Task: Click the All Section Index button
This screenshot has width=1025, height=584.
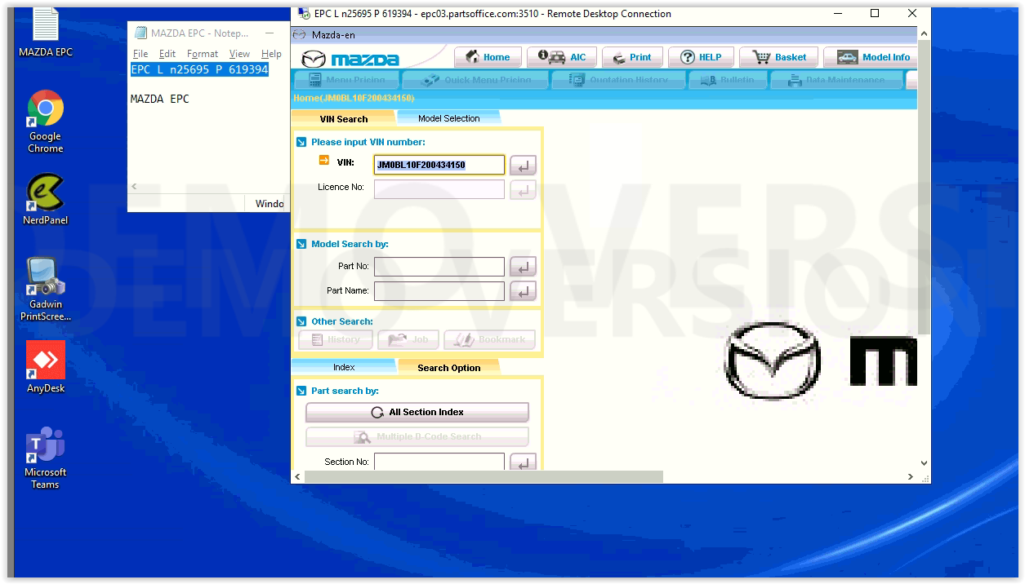Action: click(417, 412)
